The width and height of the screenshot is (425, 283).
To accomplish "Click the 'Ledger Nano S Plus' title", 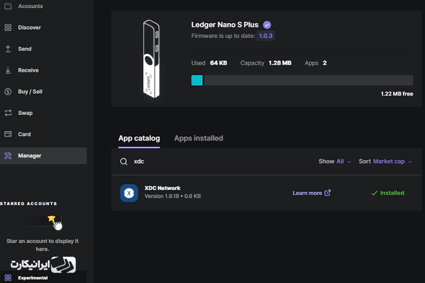I will click(225, 24).
